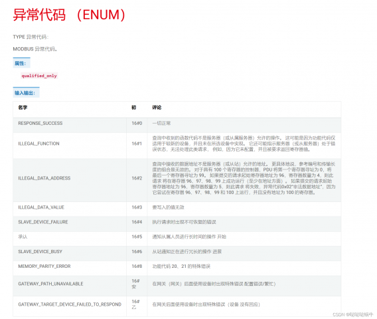Screen dimensions: 377x319
Task: Select the ILLEGAL_DATA_VALUE entry
Action: tap(41, 207)
